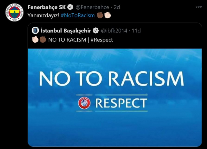
Task: Open the Fenerbahçe SK display name
Action: 47,7
